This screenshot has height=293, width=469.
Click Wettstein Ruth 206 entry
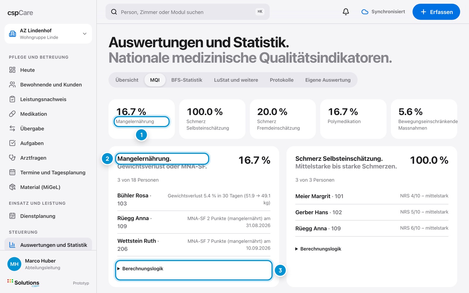pyautogui.click(x=194, y=245)
